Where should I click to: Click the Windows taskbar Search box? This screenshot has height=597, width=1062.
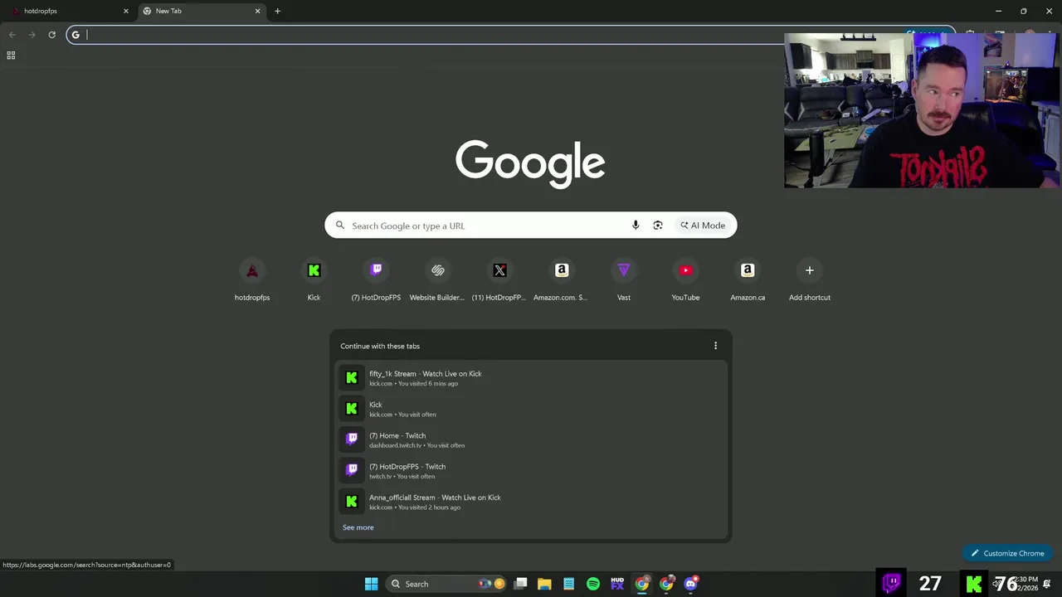tap(448, 584)
